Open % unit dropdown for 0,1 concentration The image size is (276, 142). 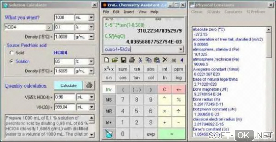91,27
